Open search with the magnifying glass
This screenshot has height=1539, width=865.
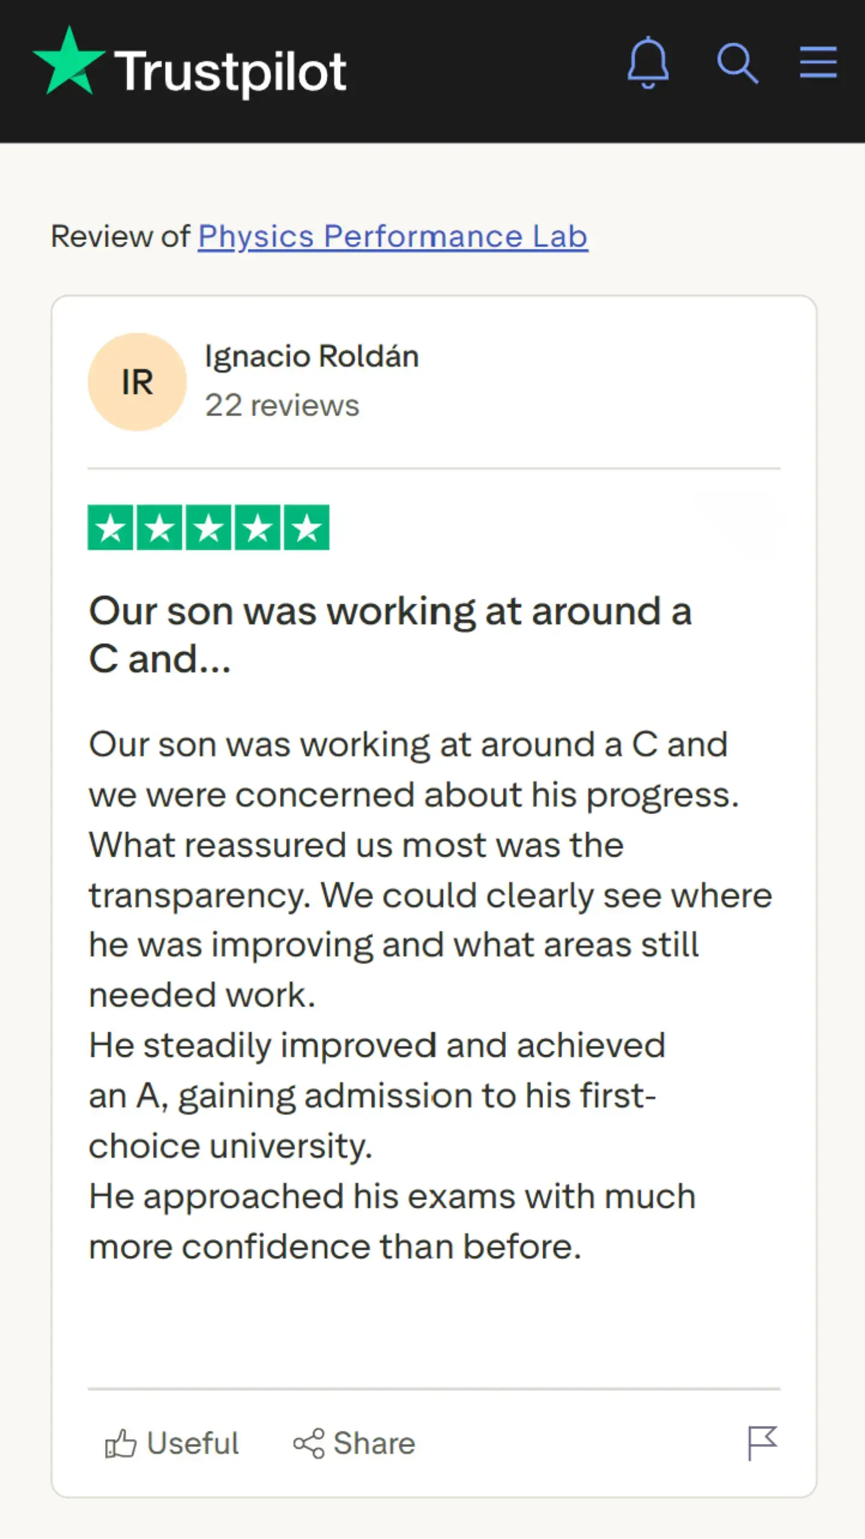click(737, 63)
